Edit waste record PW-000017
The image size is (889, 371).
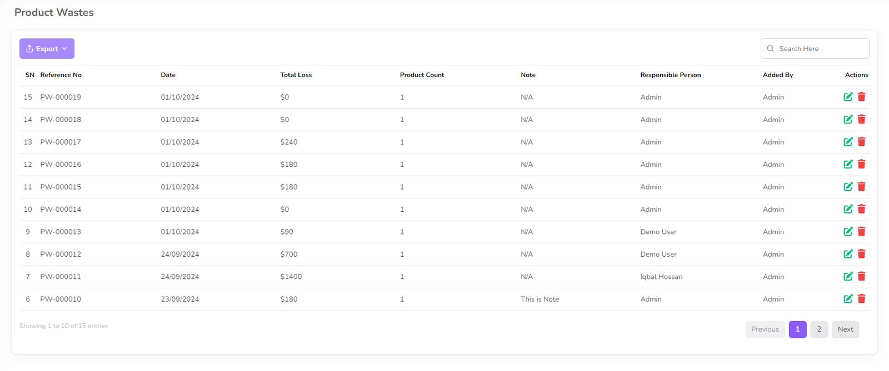(848, 142)
